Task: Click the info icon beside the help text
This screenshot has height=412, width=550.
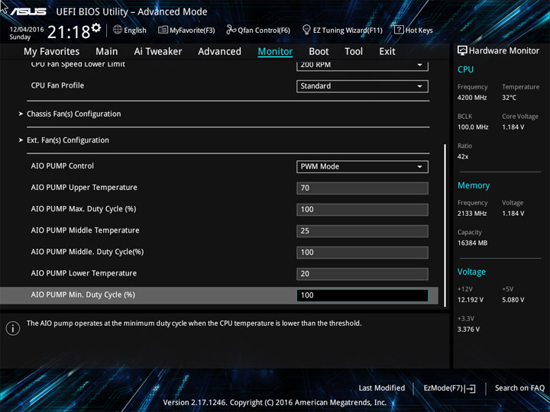Action: pos(13,328)
